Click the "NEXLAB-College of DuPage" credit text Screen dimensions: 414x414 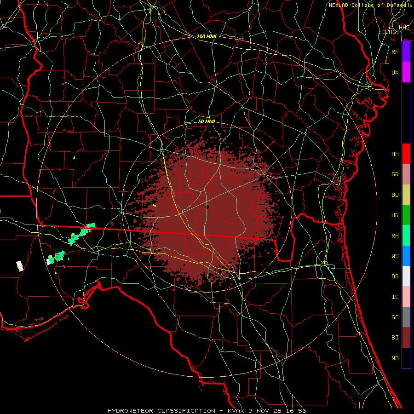[x=368, y=5]
